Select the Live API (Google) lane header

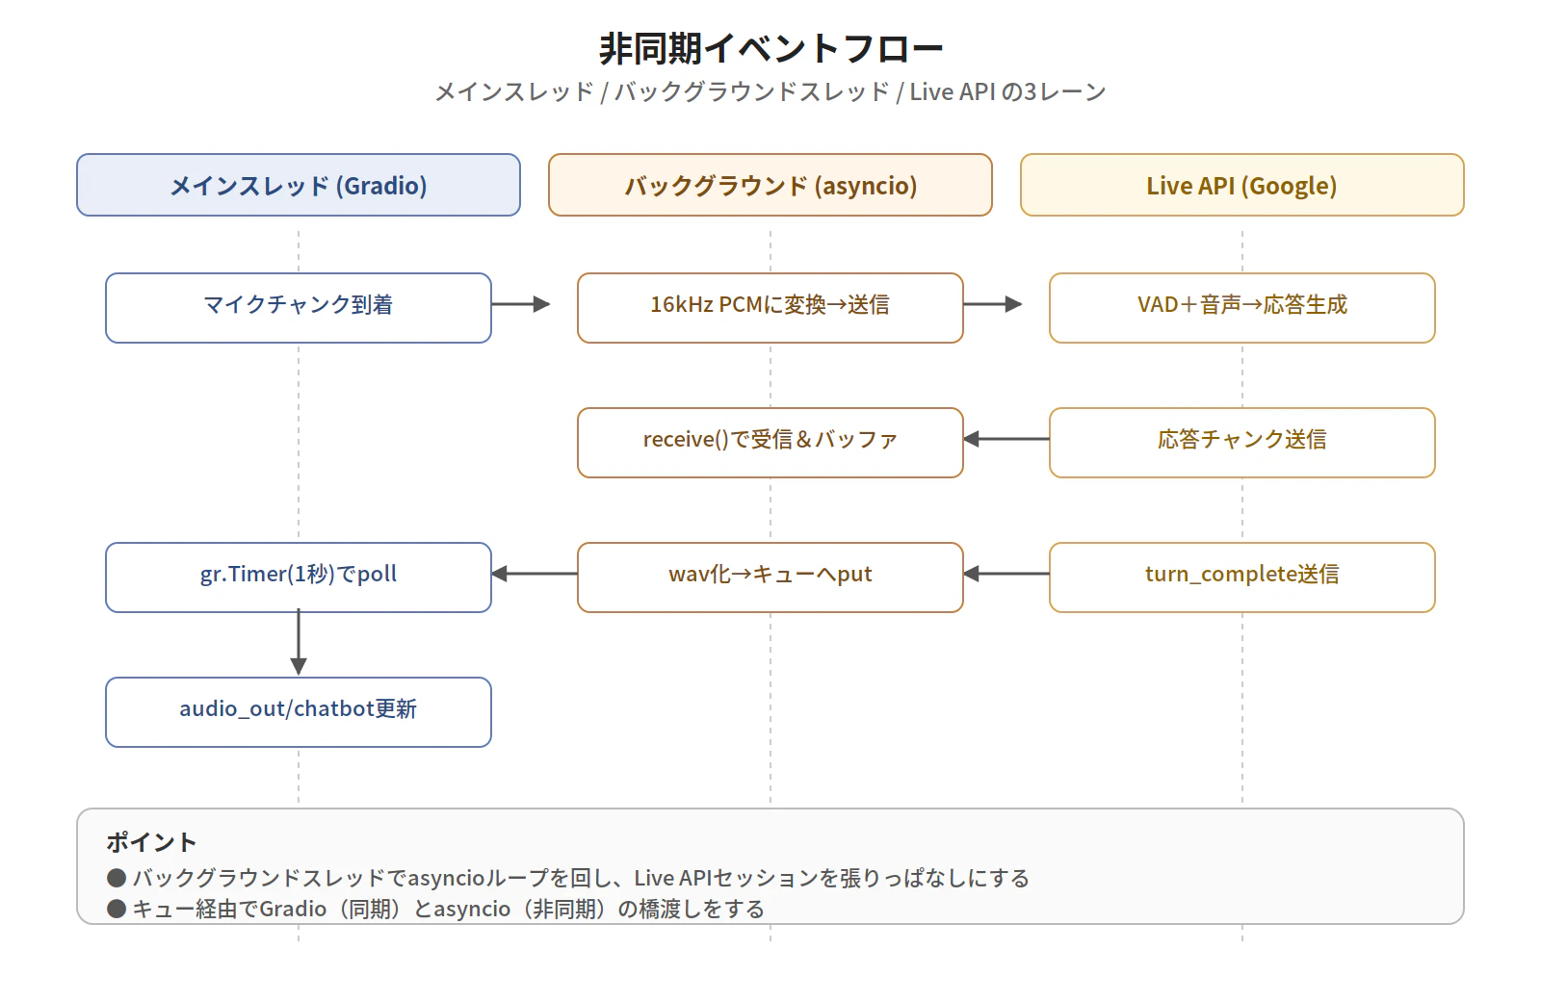point(1241,185)
